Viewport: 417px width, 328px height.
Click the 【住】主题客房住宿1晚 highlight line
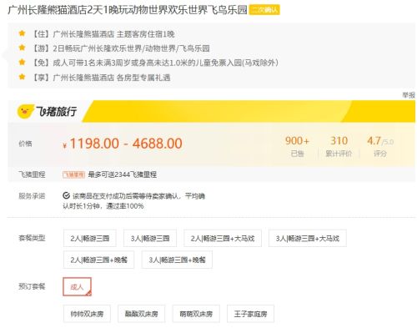[103, 34]
